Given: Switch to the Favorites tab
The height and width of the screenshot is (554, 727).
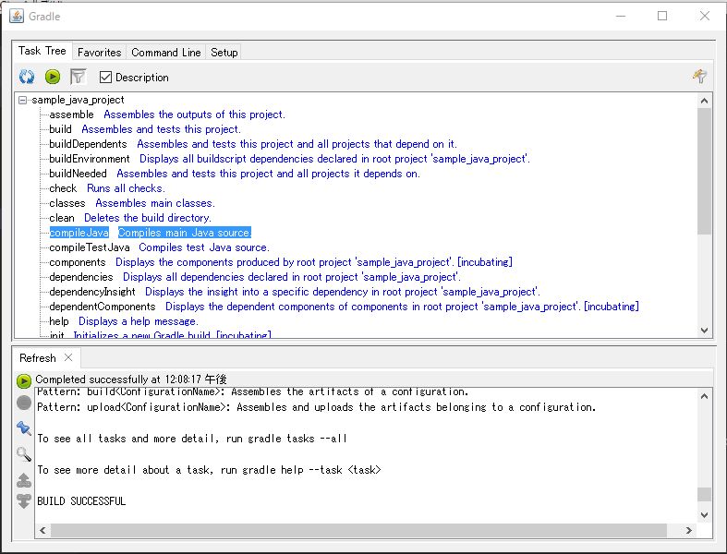Looking at the screenshot, I should (99, 53).
